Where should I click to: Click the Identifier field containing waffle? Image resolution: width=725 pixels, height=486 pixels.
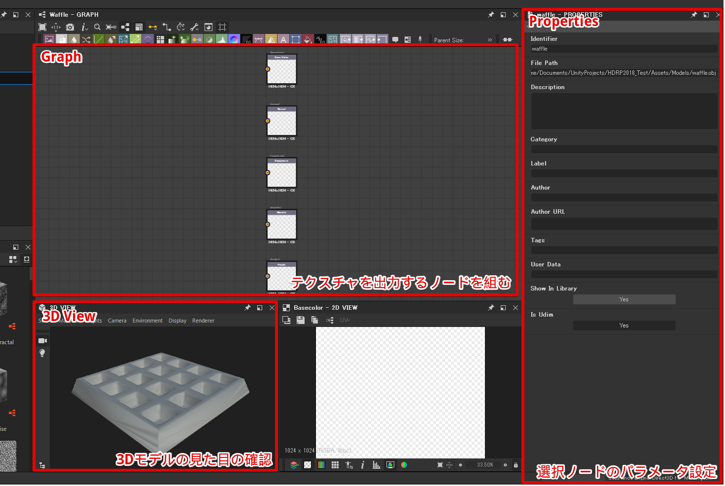(x=624, y=49)
